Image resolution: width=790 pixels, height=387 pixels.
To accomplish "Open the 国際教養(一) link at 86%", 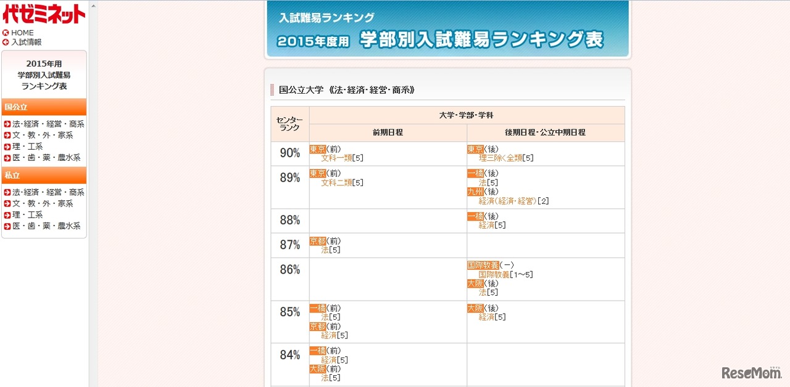I will 485,266.
